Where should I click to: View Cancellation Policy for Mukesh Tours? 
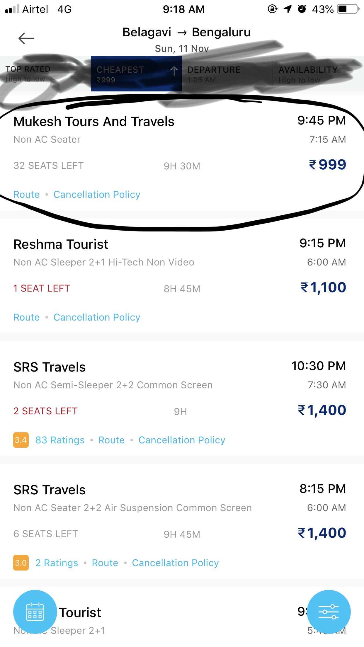click(x=97, y=195)
